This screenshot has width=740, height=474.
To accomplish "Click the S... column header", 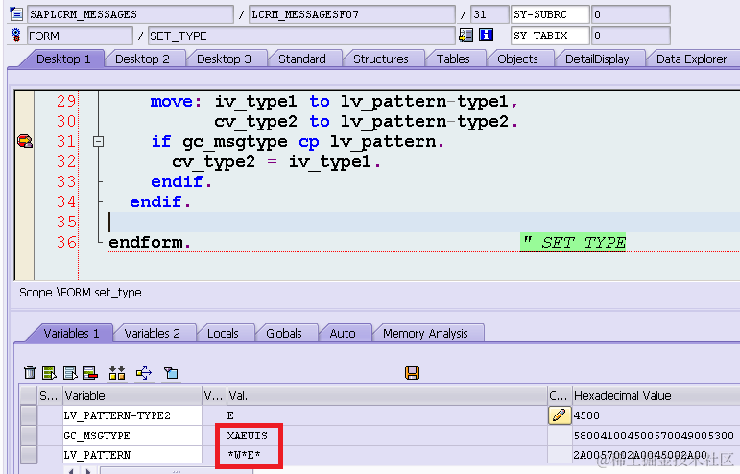I will 50,395.
